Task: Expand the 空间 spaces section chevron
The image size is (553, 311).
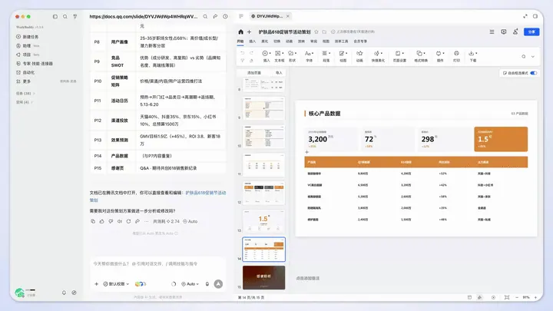Action: click(31, 102)
